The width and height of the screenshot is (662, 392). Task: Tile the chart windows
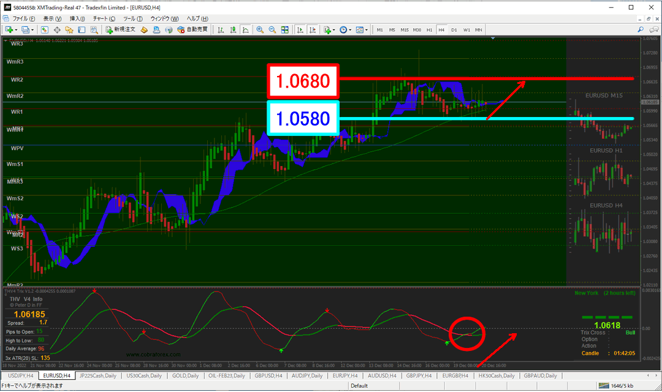285,29
